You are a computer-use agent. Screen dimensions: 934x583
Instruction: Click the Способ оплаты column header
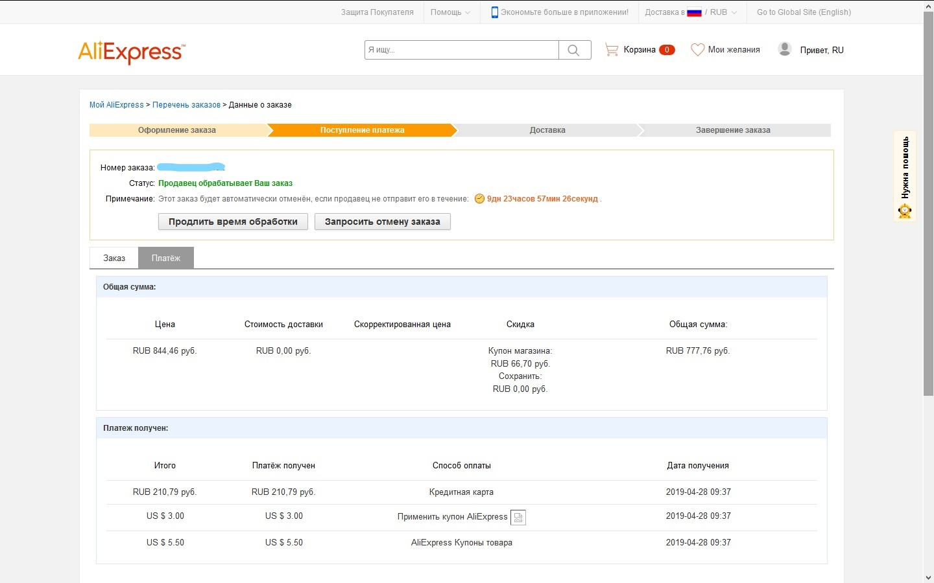tap(462, 466)
